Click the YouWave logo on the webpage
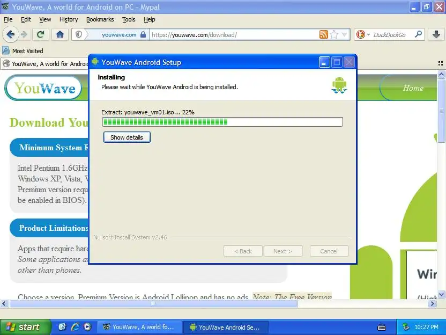The image size is (446, 335). [43, 88]
